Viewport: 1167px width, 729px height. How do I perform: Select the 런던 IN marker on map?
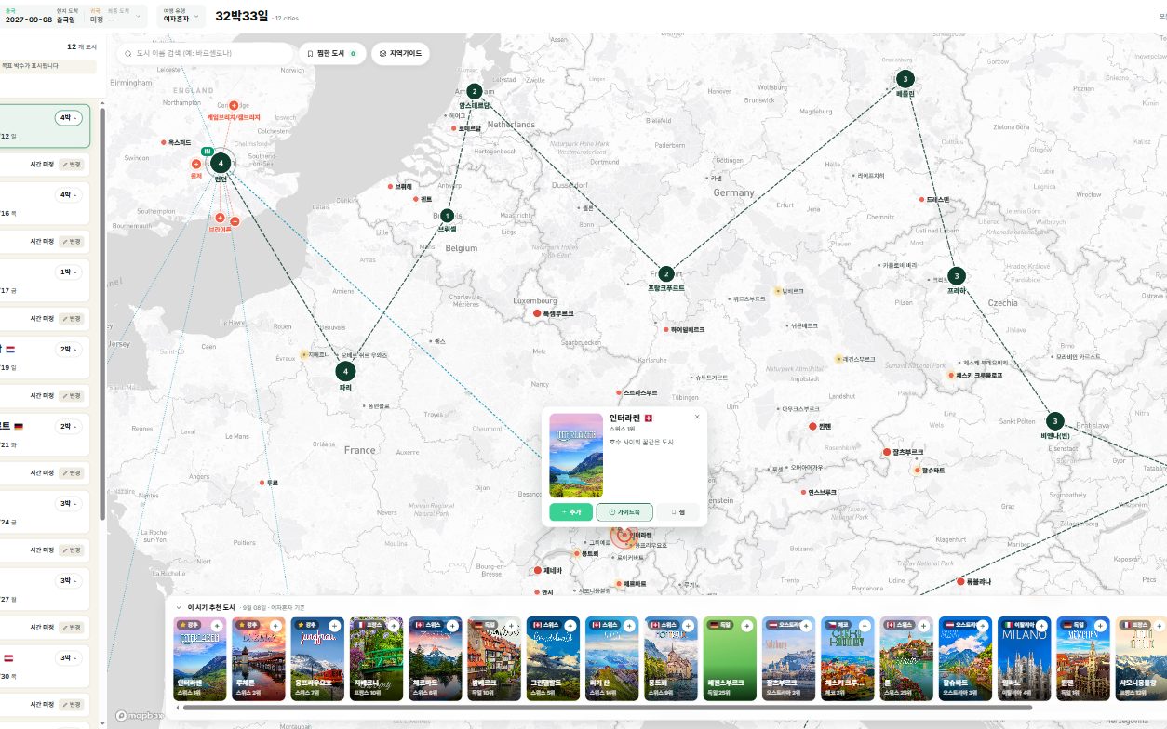tap(220, 164)
